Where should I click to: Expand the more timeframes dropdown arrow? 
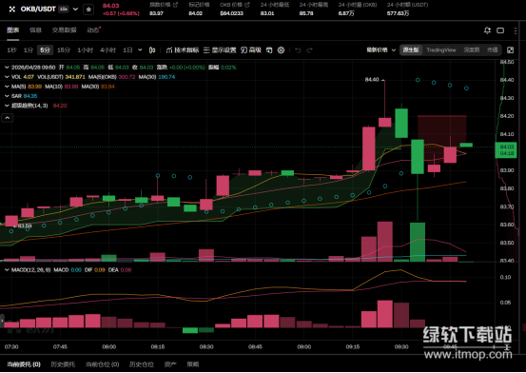[x=140, y=49]
